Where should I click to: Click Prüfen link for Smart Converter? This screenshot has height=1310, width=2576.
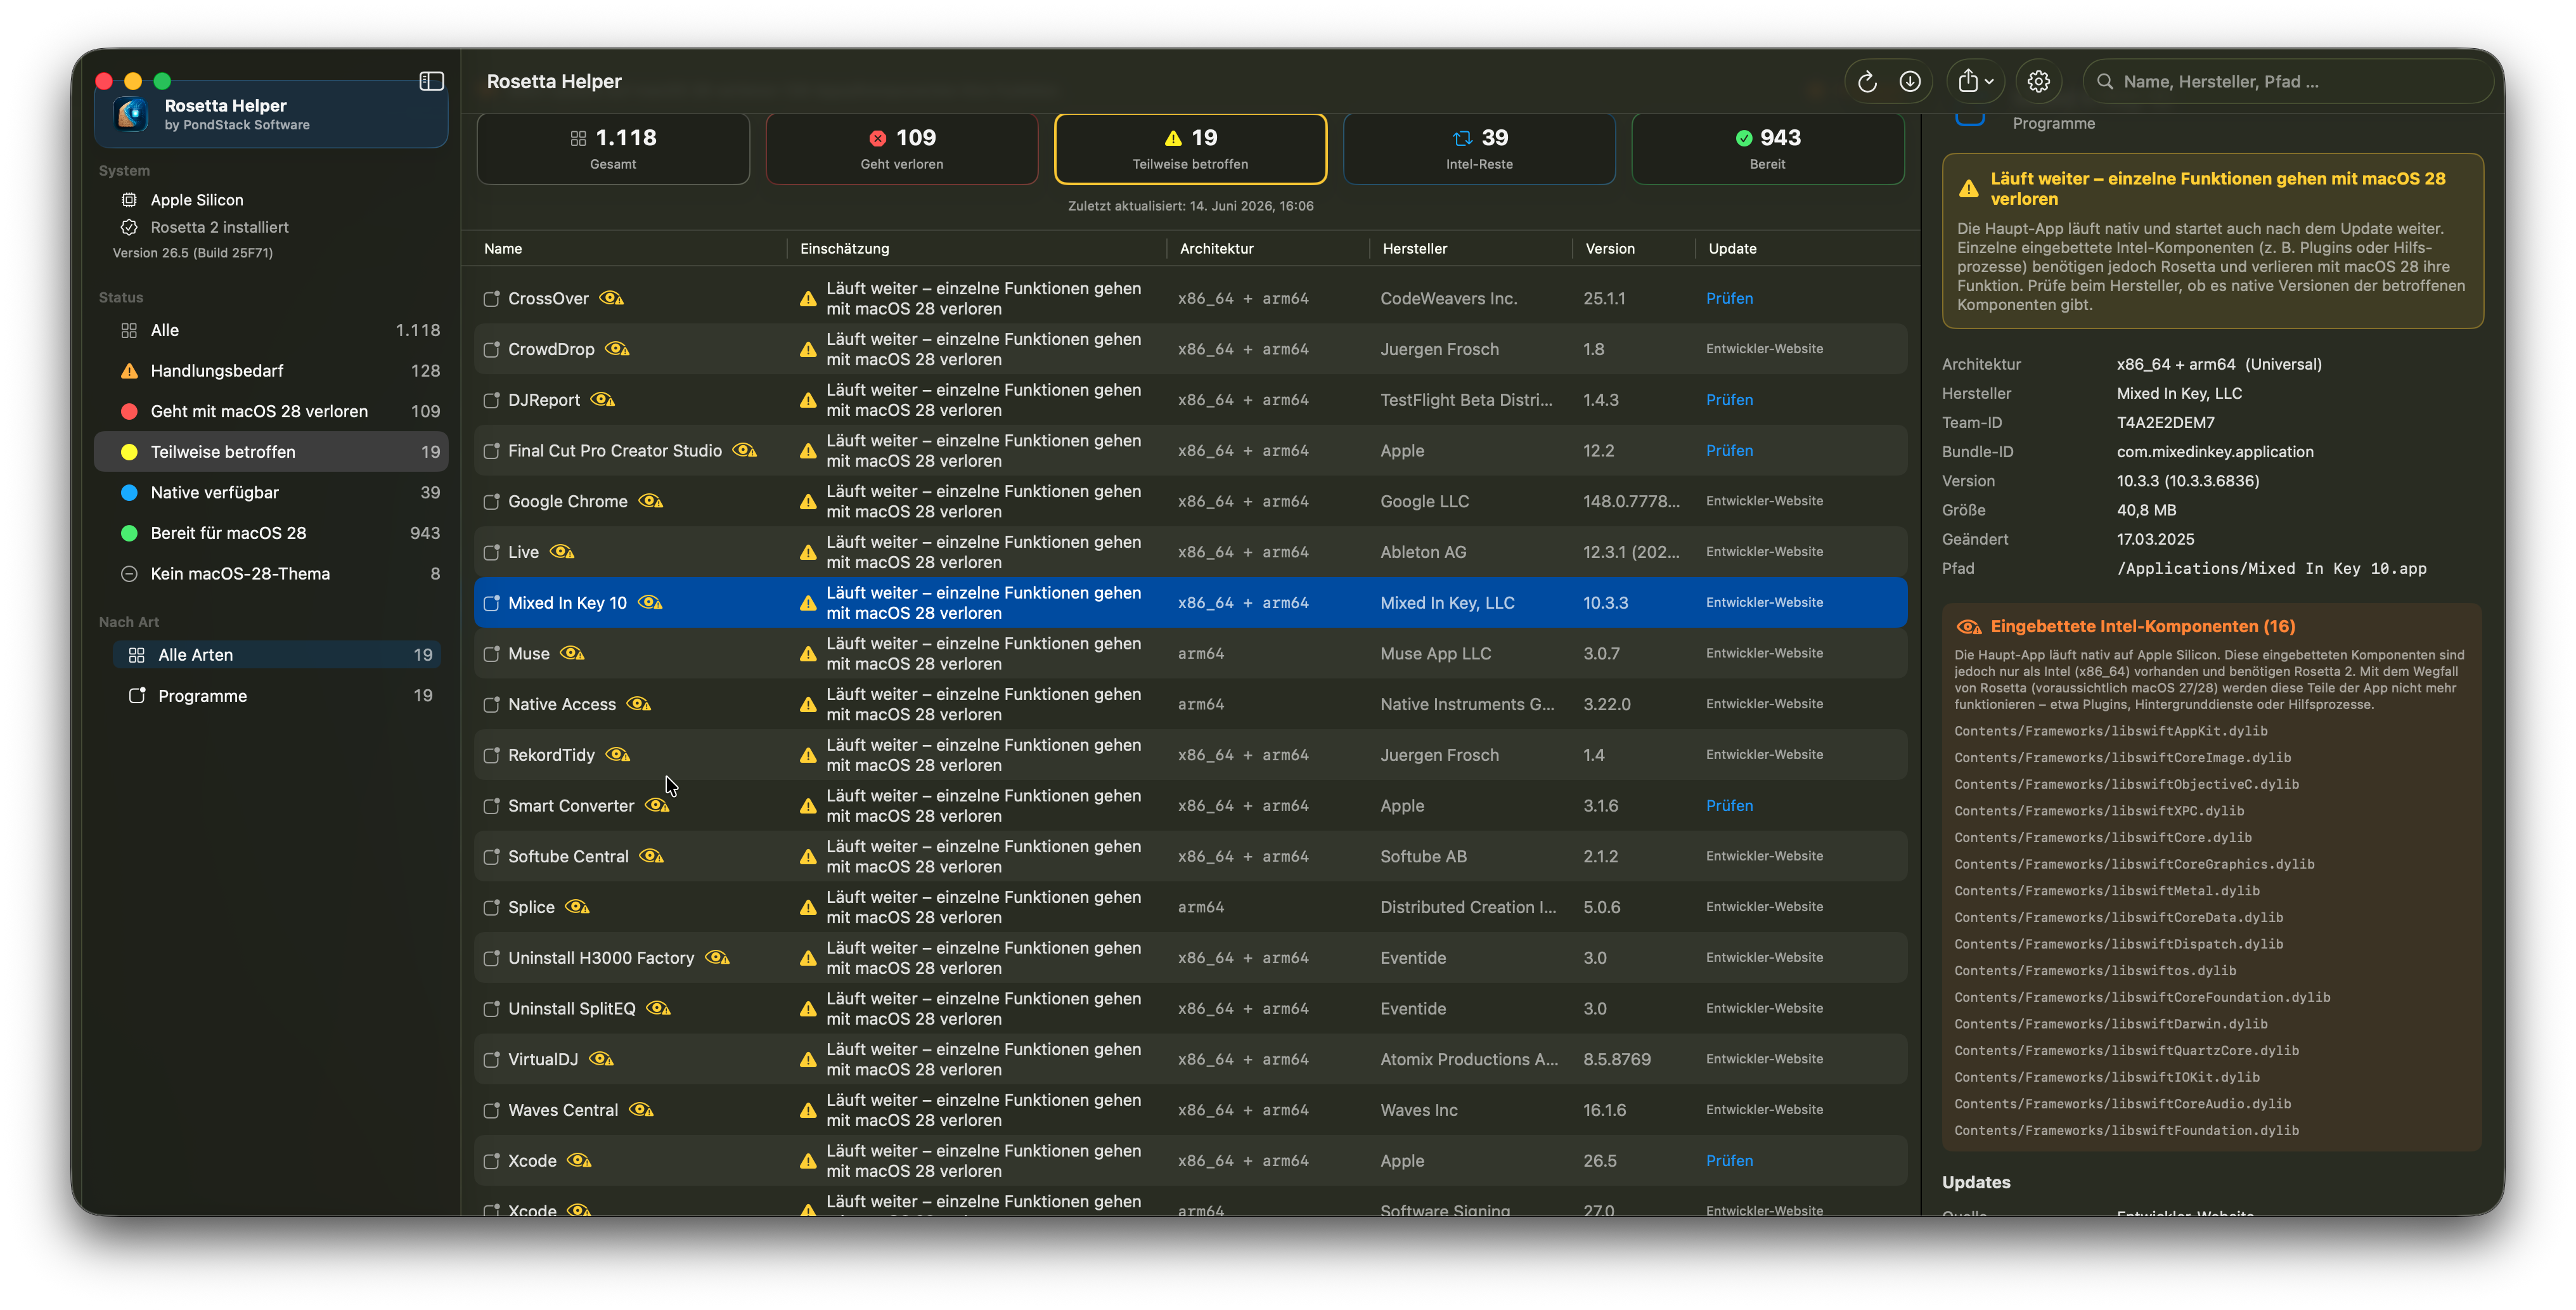coord(1729,806)
